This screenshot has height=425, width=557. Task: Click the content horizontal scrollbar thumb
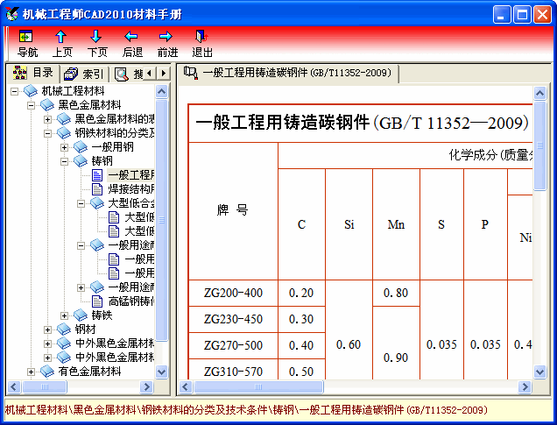[258, 386]
